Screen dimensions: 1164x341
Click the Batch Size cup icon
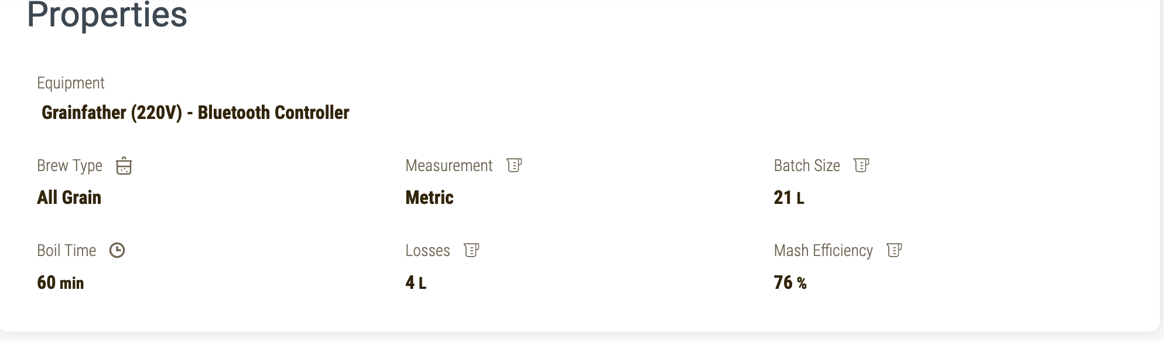point(861,165)
